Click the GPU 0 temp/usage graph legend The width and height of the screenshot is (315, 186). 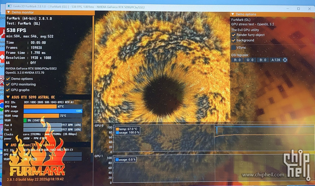pos(127,131)
